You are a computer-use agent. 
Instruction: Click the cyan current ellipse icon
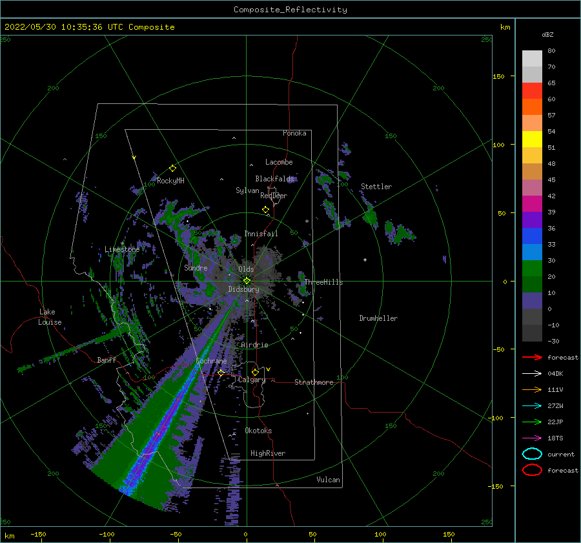click(x=532, y=454)
